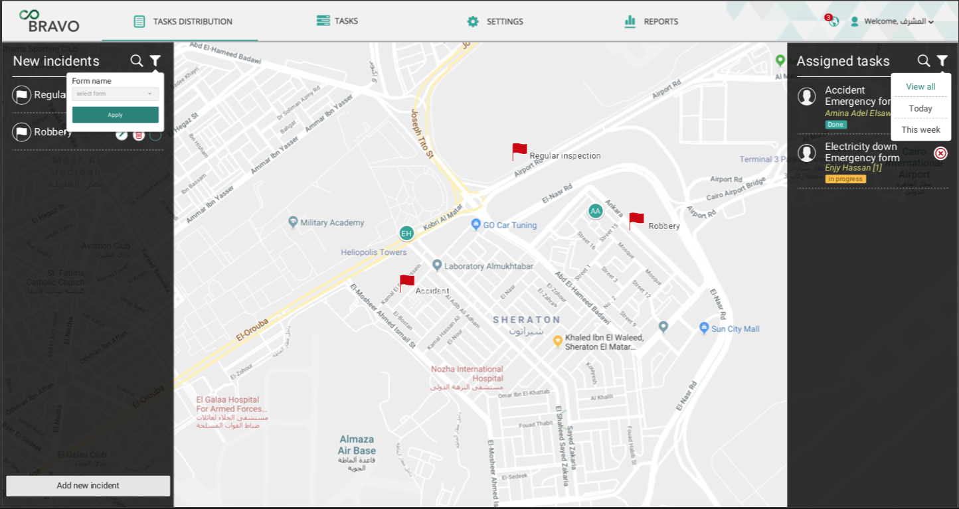
Task: Select the Robbery incident circle toggle
Action: [155, 135]
